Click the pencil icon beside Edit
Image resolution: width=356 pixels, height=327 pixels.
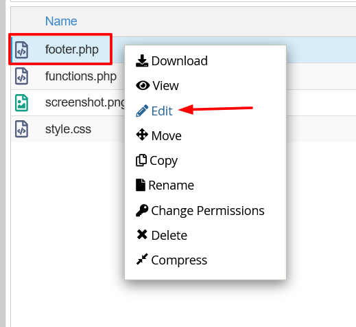click(x=142, y=111)
